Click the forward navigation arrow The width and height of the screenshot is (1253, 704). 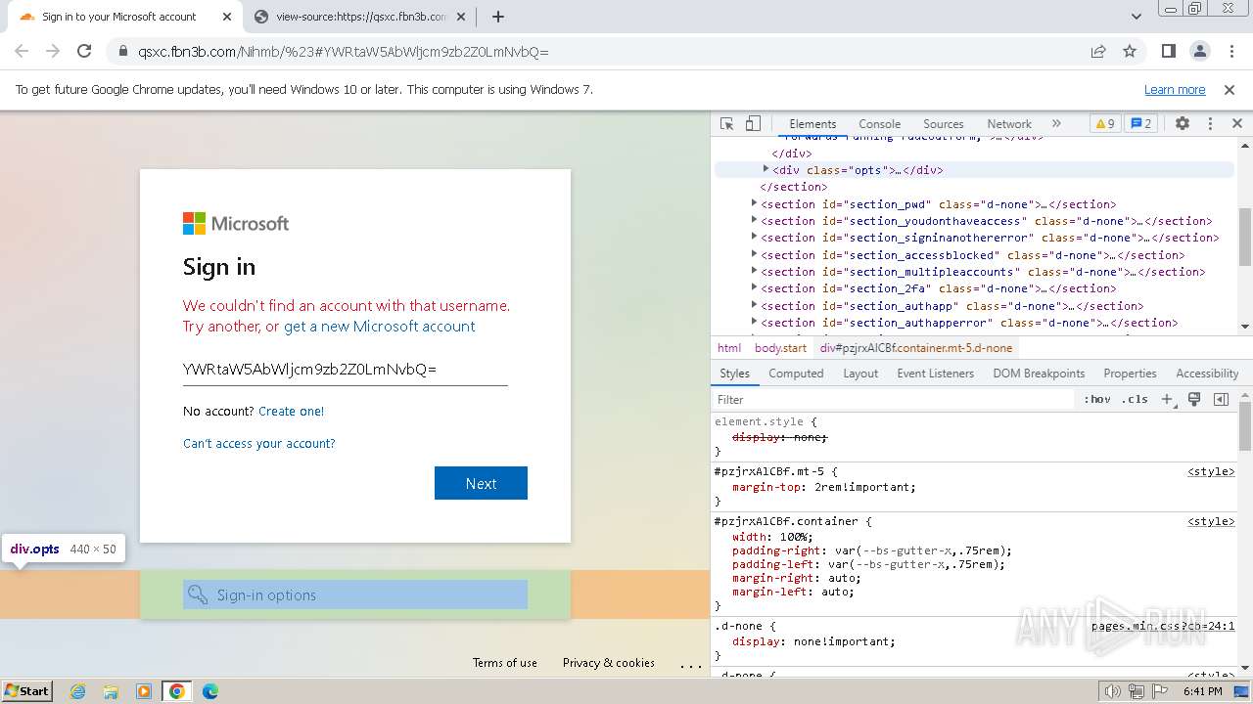tap(53, 51)
